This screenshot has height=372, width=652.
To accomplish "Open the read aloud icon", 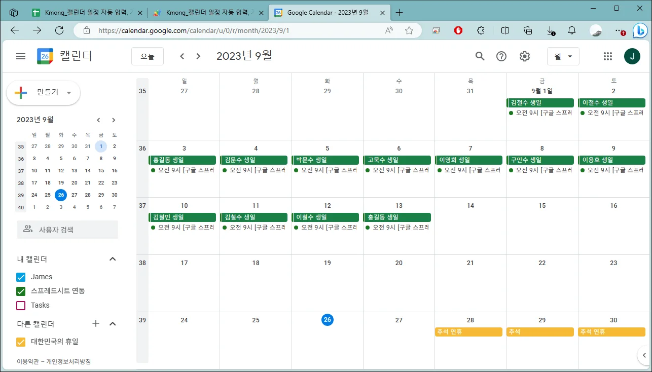I will (x=389, y=30).
